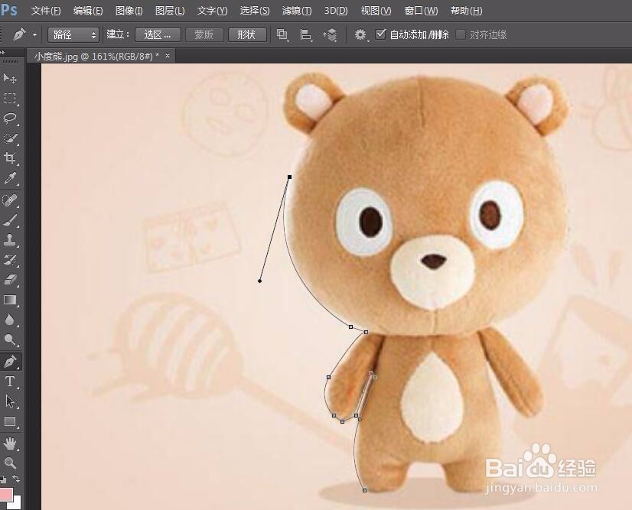Open path operations options
This screenshot has width=632, height=510.
[282, 35]
